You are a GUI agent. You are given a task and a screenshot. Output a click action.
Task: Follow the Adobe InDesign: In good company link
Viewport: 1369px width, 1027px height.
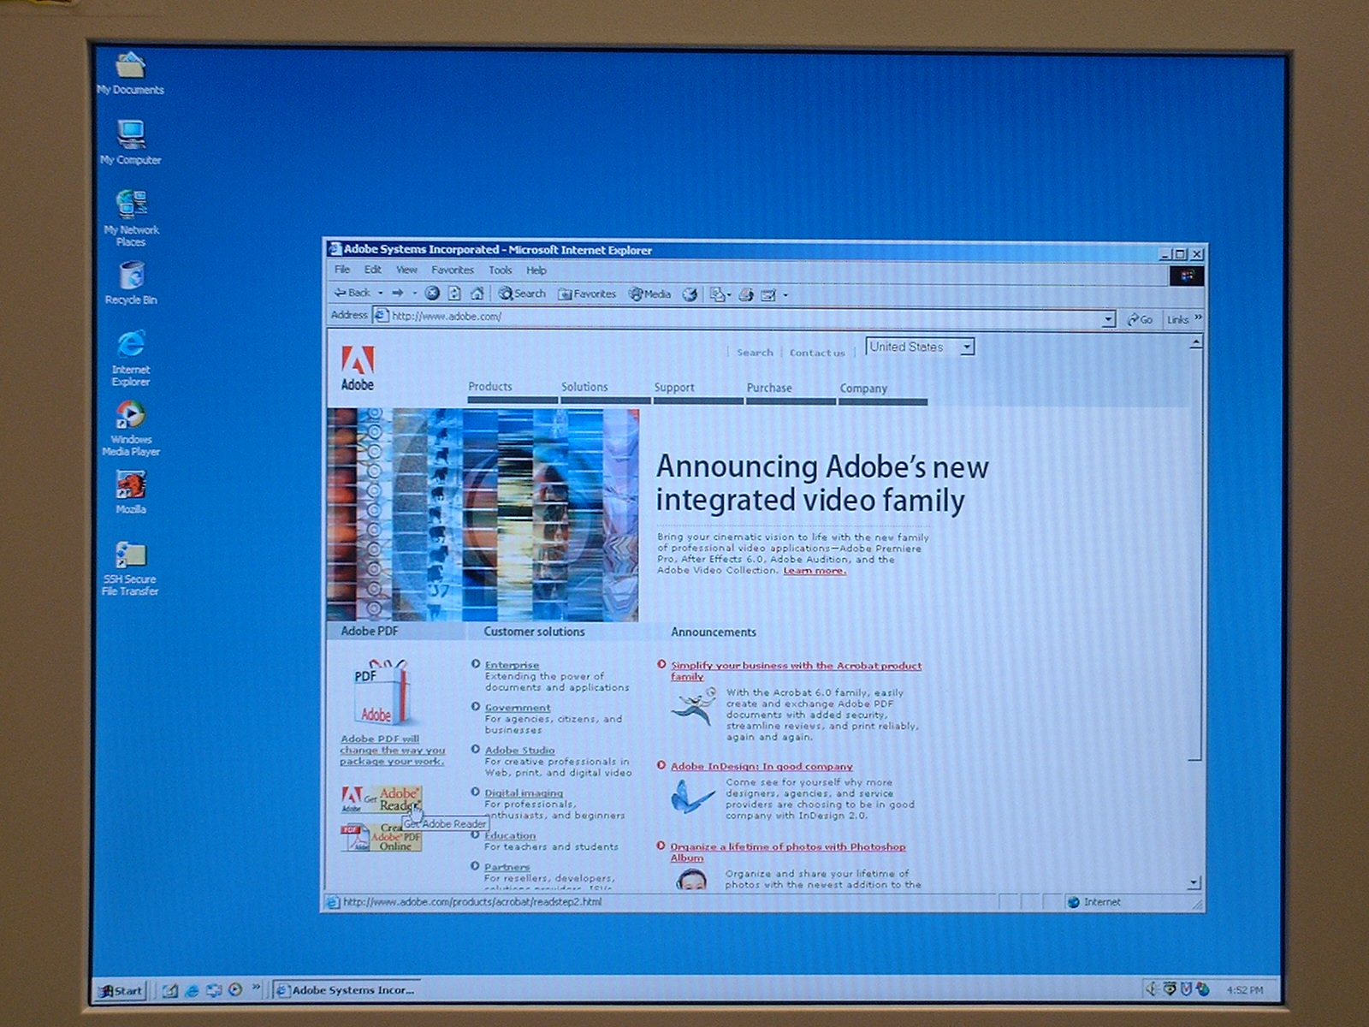[762, 767]
